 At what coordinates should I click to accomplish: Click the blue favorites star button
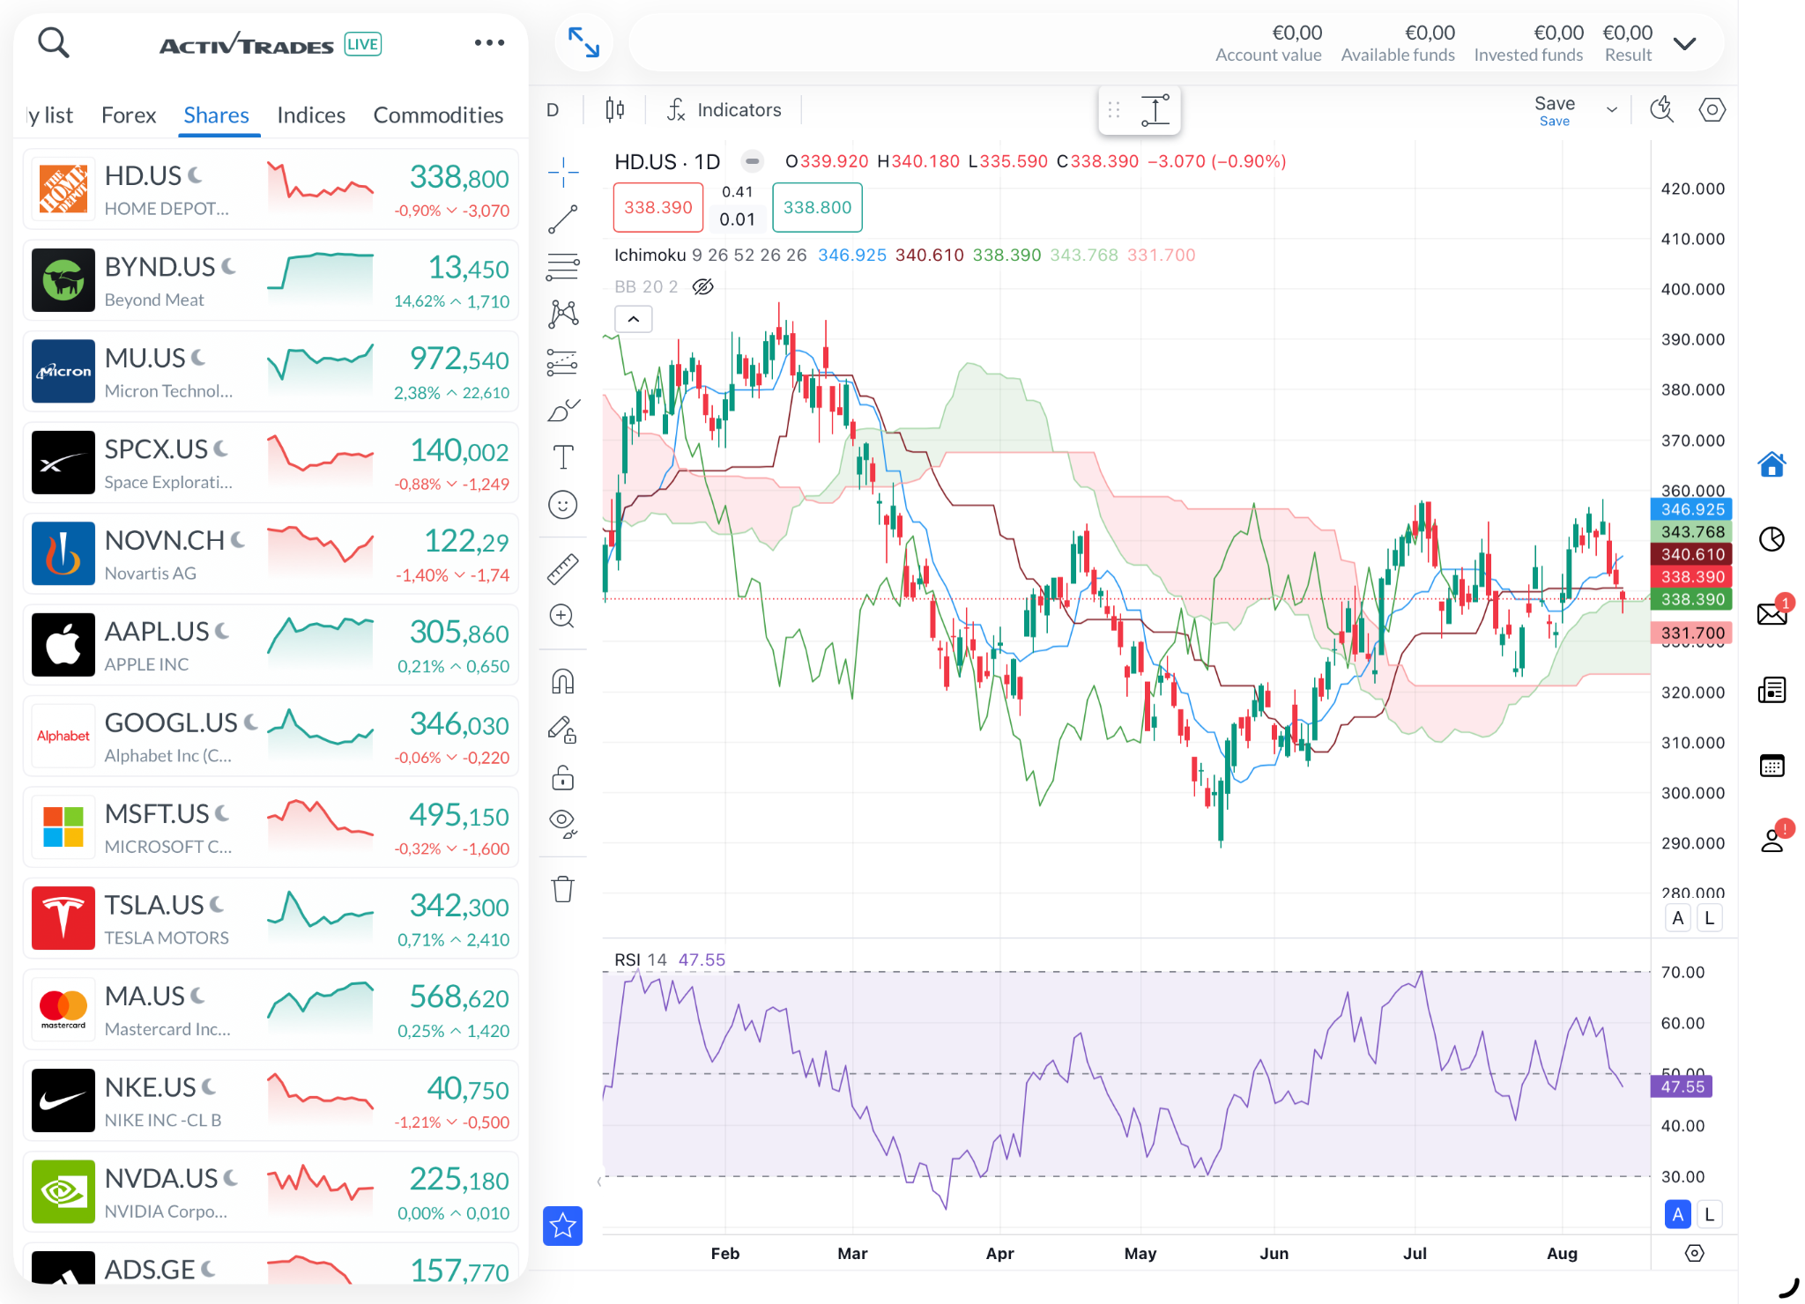click(x=562, y=1226)
